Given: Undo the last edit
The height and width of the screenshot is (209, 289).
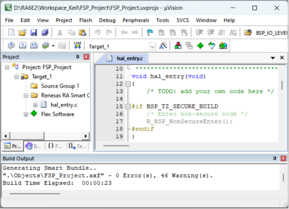Looking at the screenshot, I should pyautogui.click(x=97, y=33).
